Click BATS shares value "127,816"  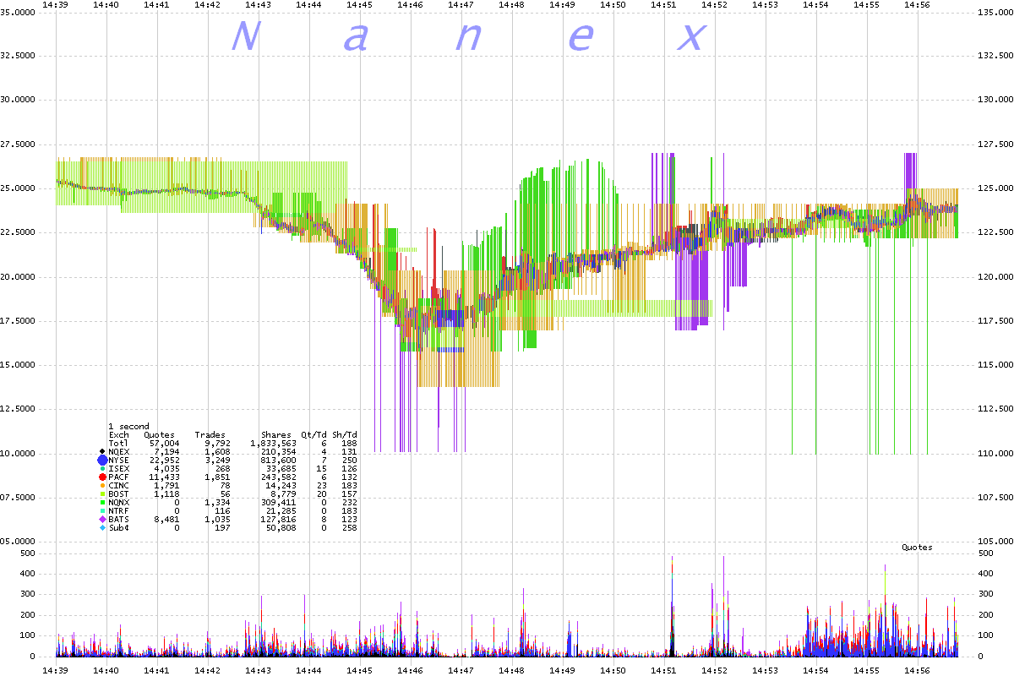(x=279, y=519)
